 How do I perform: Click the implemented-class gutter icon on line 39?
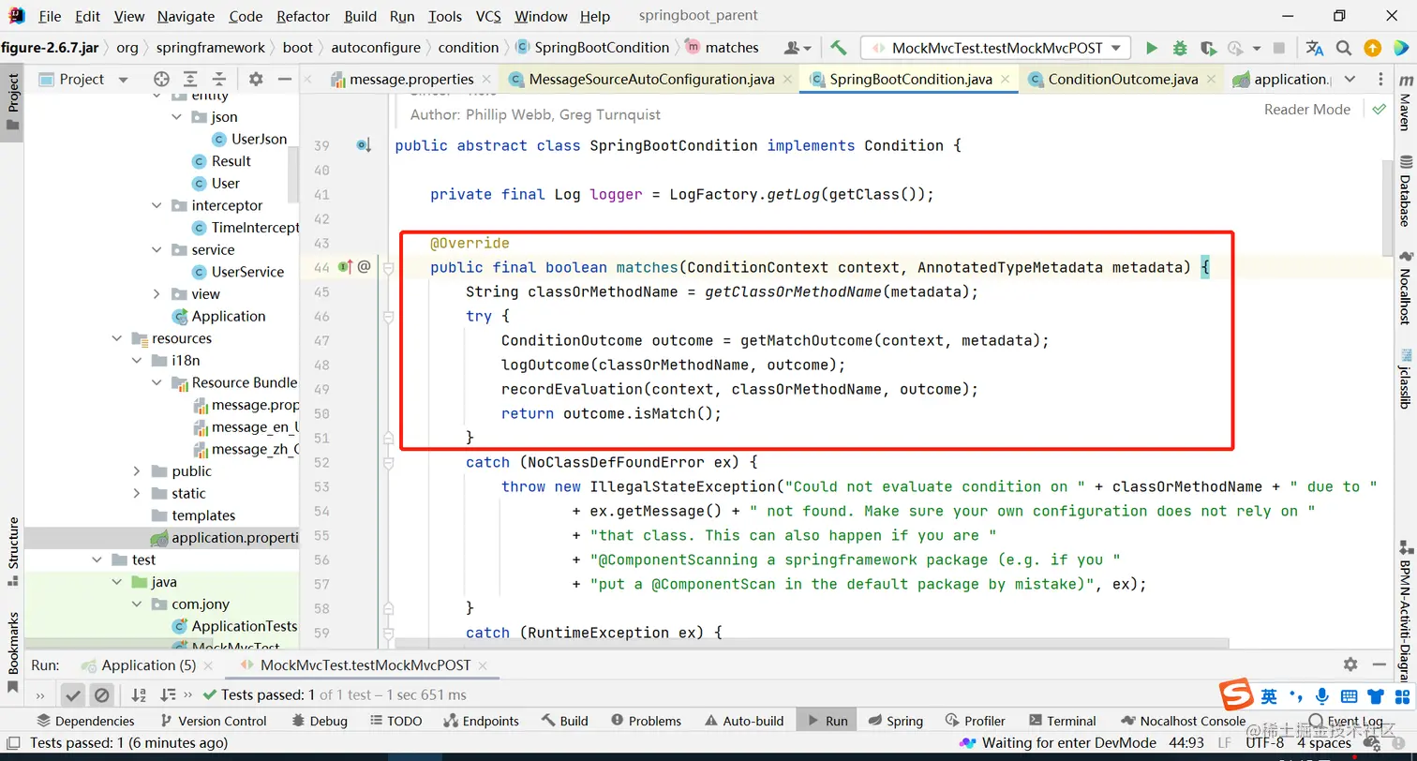[364, 145]
